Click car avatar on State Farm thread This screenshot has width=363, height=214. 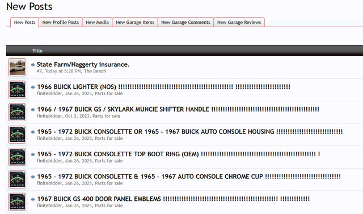pos(17,67)
